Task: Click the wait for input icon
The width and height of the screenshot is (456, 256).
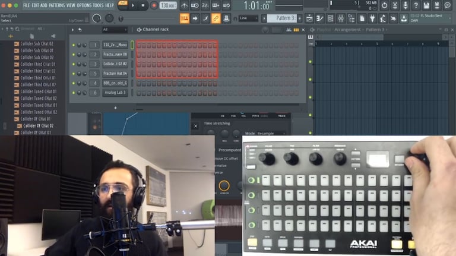Action: tap(195, 5)
